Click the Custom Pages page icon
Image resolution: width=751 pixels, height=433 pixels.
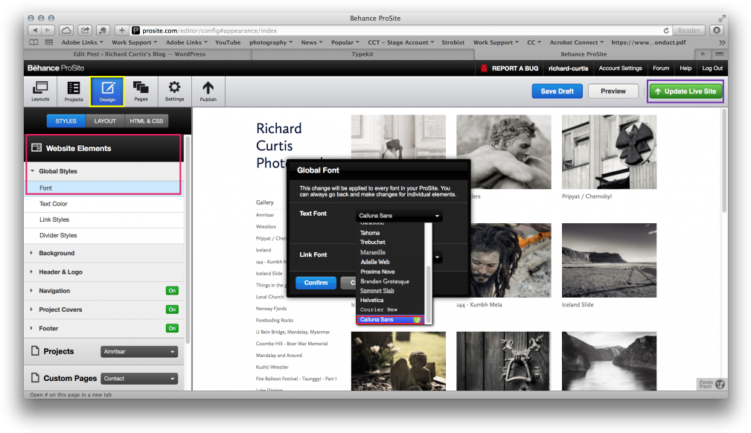(x=35, y=378)
